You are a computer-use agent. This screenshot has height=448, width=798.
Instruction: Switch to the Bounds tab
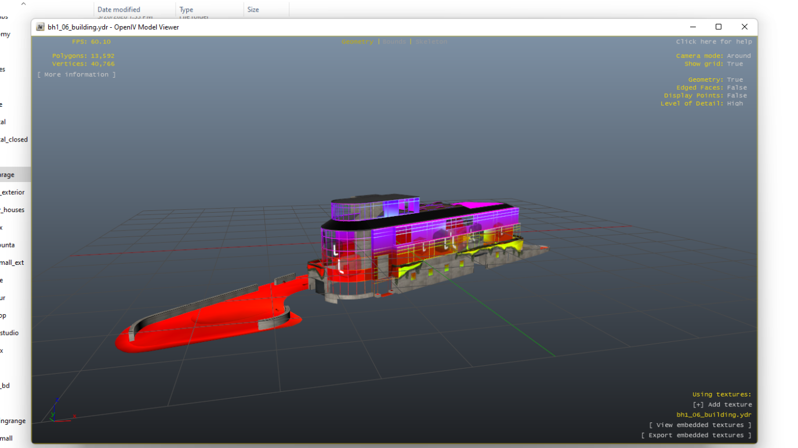coord(394,42)
